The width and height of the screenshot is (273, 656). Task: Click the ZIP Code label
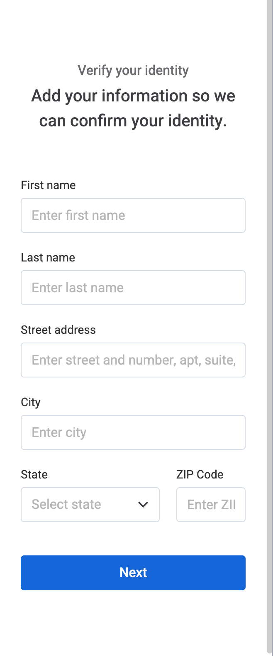pyautogui.click(x=200, y=475)
